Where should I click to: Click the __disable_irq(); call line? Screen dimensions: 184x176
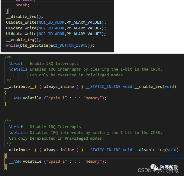[25, 17]
